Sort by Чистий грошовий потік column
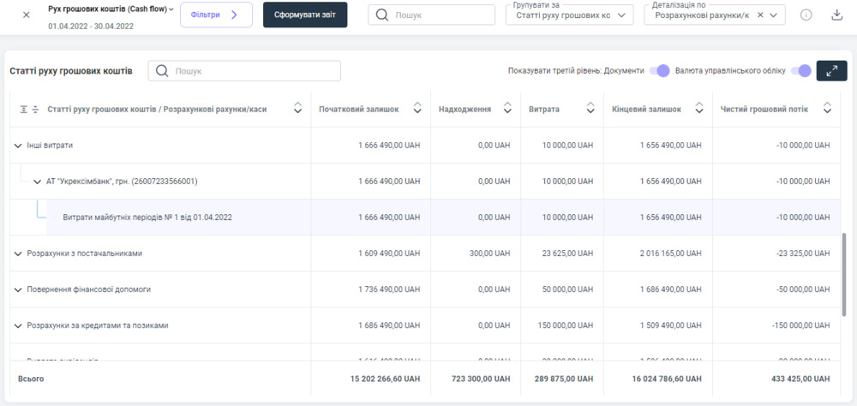The width and height of the screenshot is (857, 406). [827, 109]
